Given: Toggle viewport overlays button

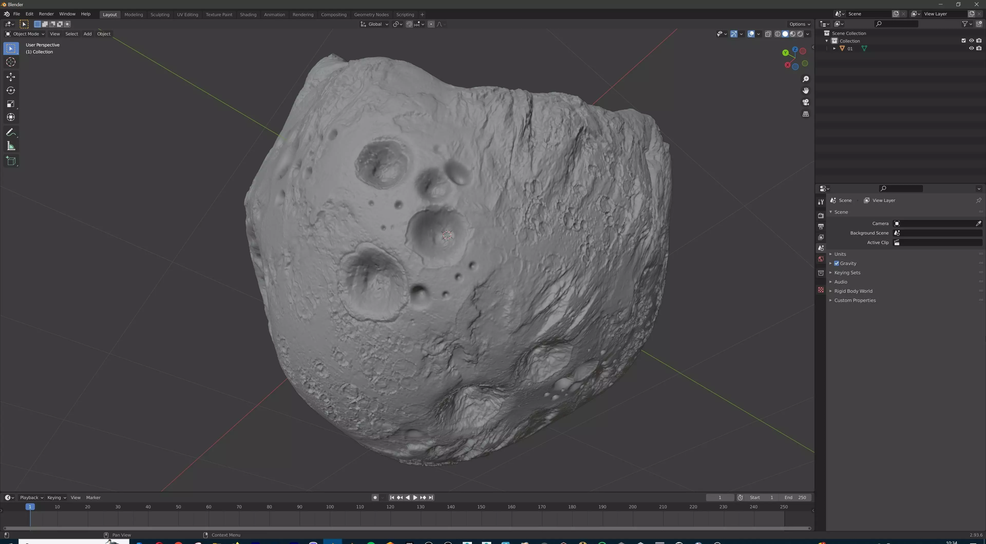Looking at the screenshot, I should (751, 34).
